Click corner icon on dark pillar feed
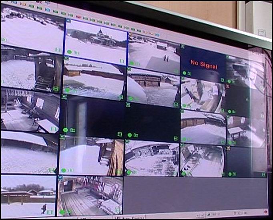The image size is (273, 220). click(64, 97)
